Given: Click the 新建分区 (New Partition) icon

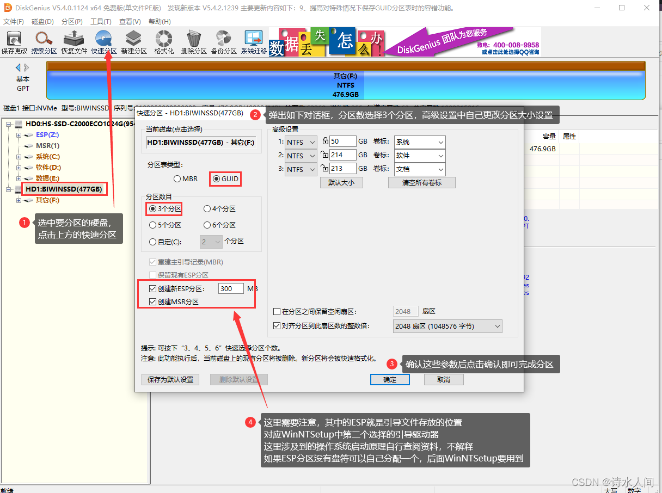Looking at the screenshot, I should [x=134, y=42].
